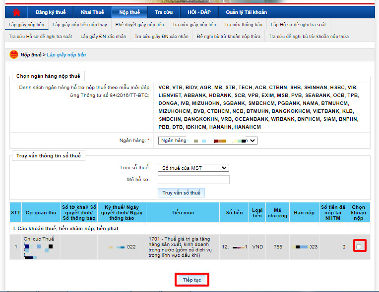Image resolution: width=379 pixels, height=292 pixels.
Task: Click the Chi cục Thuế cell
Action: pos(41,247)
